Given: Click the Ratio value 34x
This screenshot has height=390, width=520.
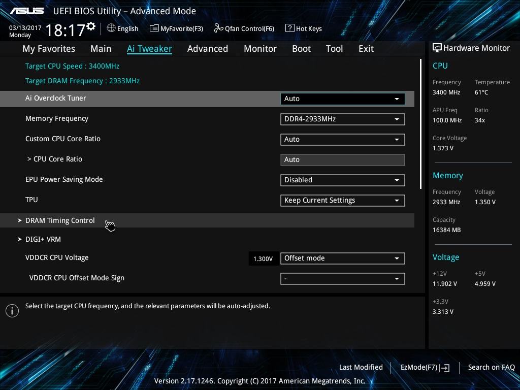Looking at the screenshot, I should (479, 120).
